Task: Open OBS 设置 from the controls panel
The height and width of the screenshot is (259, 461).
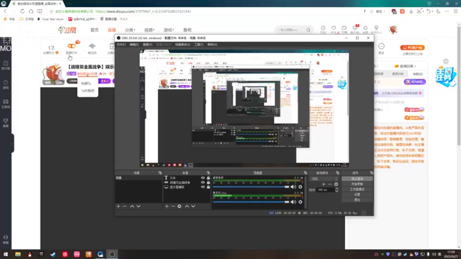Action: (357, 195)
